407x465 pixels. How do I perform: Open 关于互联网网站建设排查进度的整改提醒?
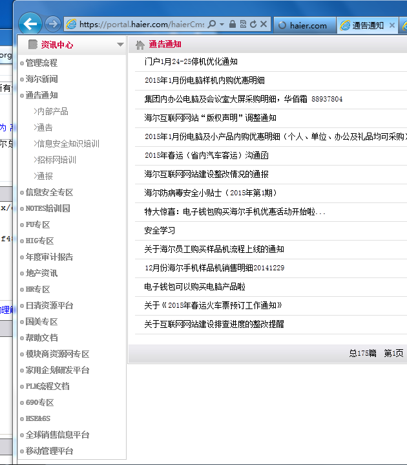214,324
